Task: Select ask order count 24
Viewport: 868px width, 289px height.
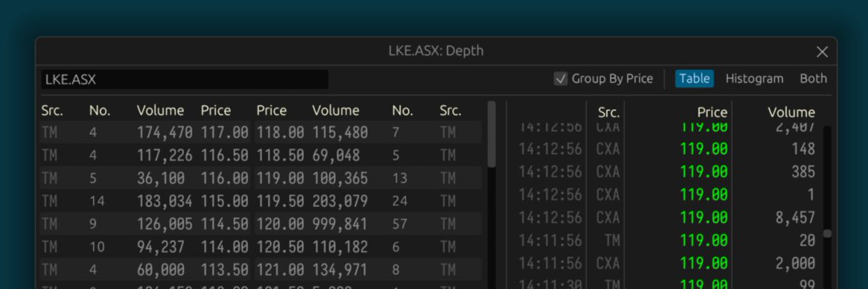Action: pos(399,201)
